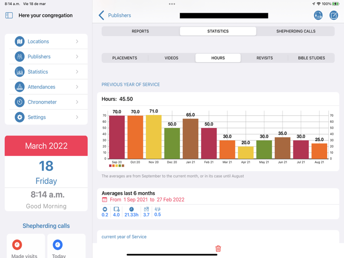The width and height of the screenshot is (344, 258).
Task: Toggle the sidebar panel icon
Action: tap(9, 15)
